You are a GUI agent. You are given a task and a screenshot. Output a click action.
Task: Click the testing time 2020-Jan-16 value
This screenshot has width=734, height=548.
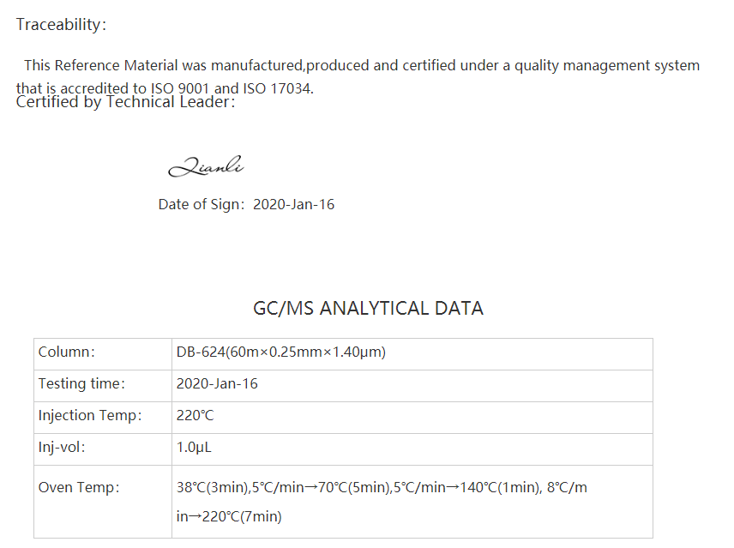[217, 383]
